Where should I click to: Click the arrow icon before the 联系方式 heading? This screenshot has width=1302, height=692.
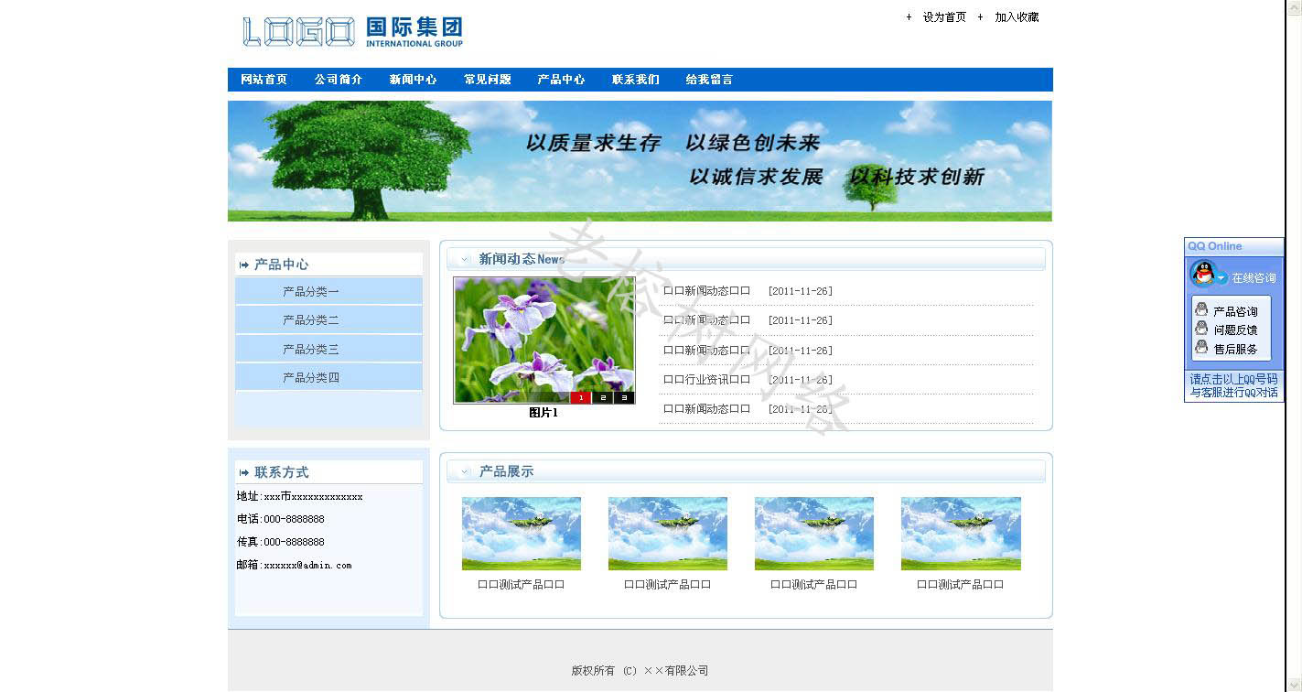pyautogui.click(x=243, y=472)
